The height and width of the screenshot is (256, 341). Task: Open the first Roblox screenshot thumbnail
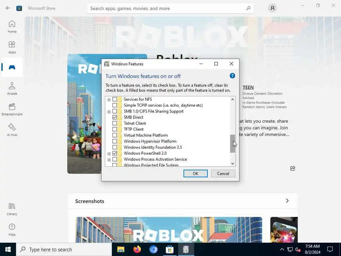[169, 230]
